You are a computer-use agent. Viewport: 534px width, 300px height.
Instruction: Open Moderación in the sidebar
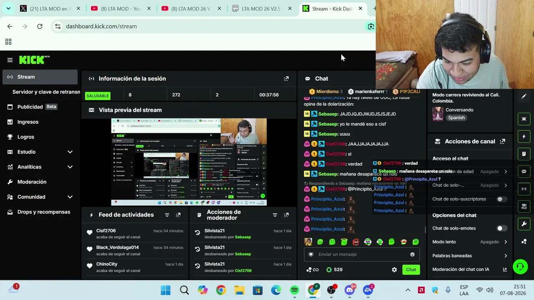(x=40, y=182)
